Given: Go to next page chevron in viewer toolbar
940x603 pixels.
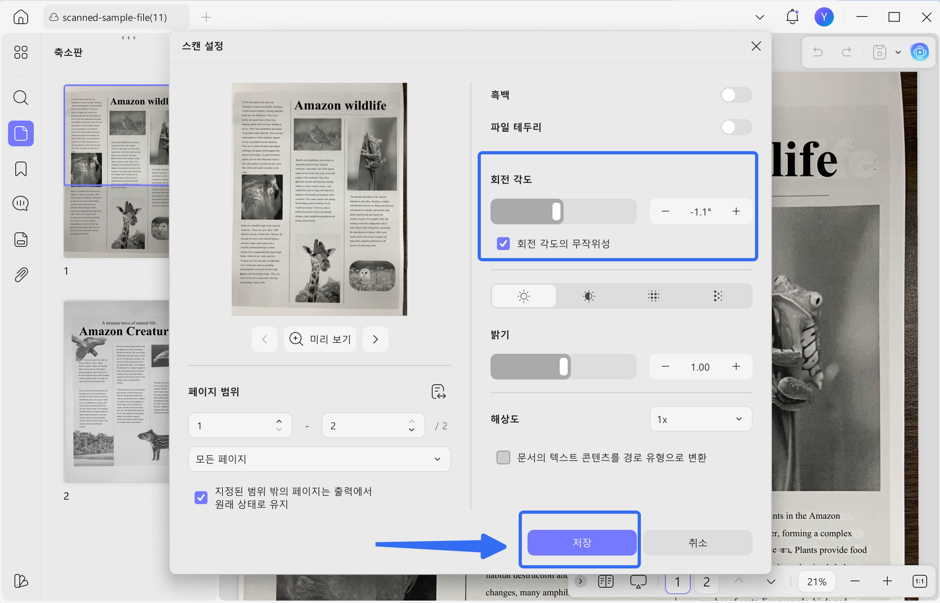Looking at the screenshot, I should 771,581.
